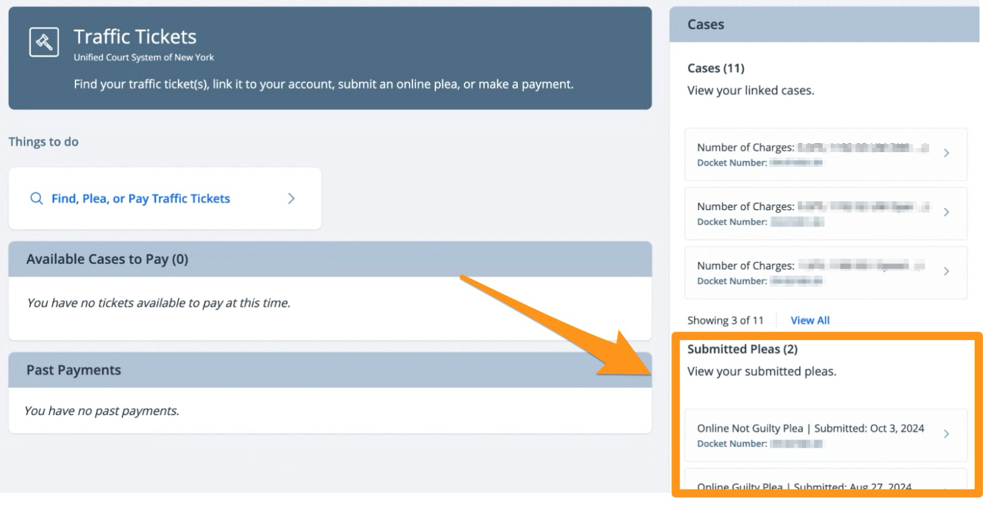Screen dimensions: 983x522
Task: Click chevron on Find, Plea, or Pay card
Action: [x=291, y=198]
